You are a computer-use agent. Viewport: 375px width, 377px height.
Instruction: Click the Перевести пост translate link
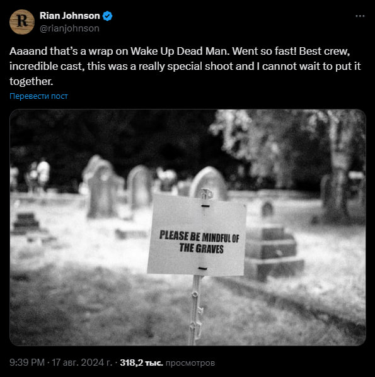[x=38, y=96]
